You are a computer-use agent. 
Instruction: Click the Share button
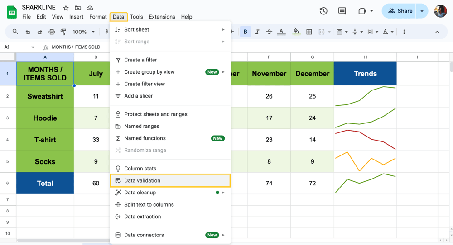pos(400,11)
